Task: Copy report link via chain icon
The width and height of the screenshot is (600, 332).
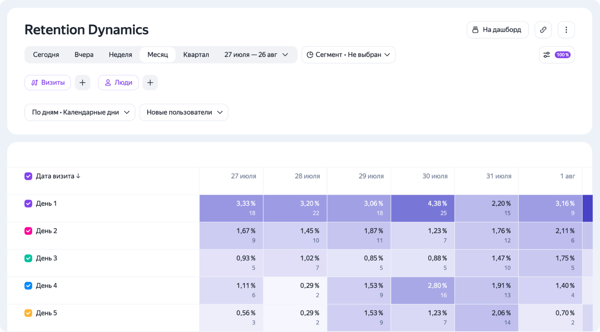Action: (x=543, y=30)
